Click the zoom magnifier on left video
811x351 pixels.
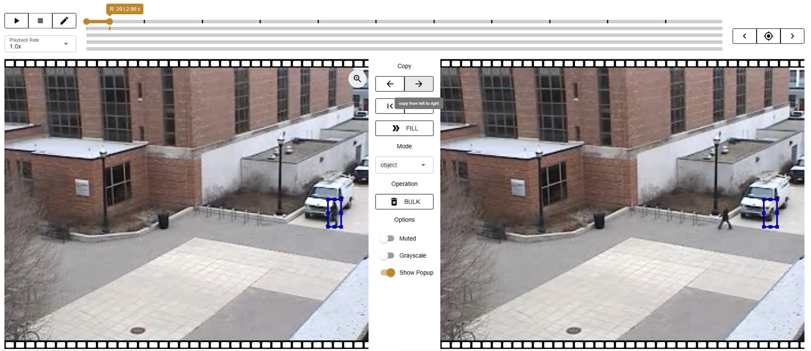click(x=357, y=79)
